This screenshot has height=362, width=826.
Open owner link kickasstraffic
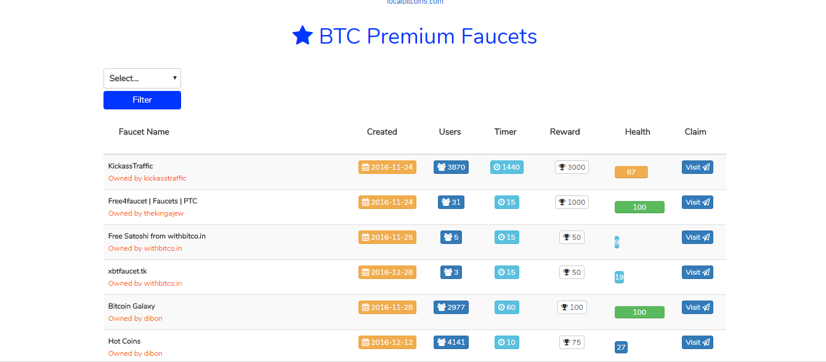(x=165, y=178)
